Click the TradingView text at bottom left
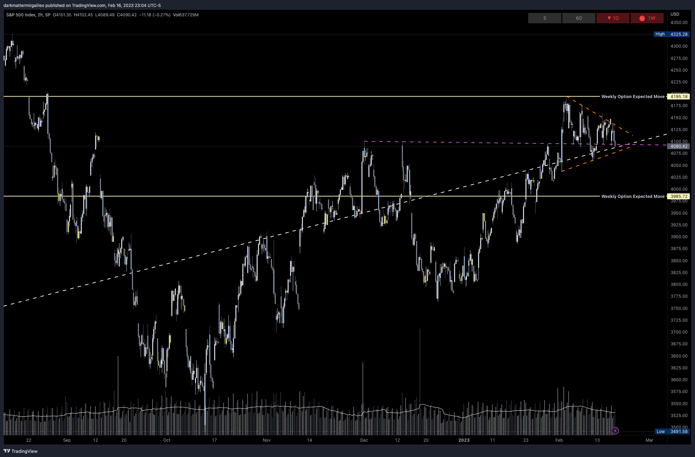695x457 pixels. click(24, 451)
